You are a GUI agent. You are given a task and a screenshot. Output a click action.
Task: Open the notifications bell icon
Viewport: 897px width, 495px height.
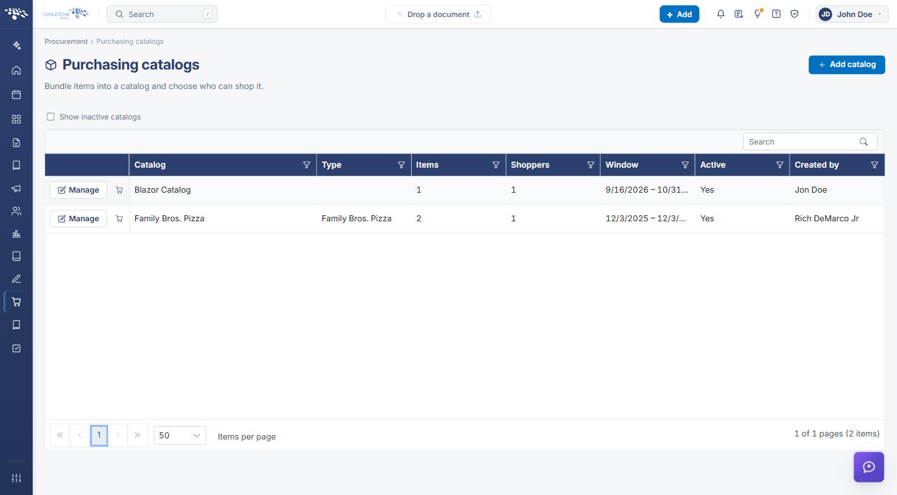pyautogui.click(x=721, y=14)
